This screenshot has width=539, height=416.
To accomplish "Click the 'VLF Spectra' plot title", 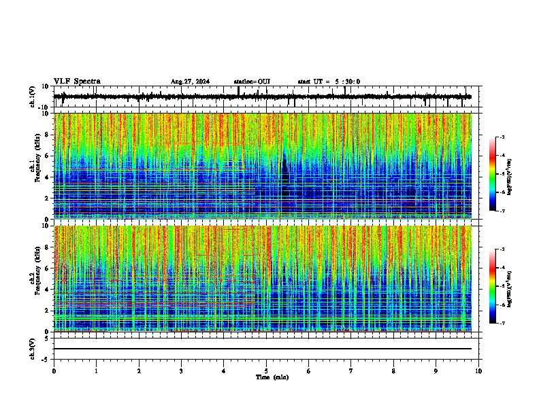I will coord(77,82).
